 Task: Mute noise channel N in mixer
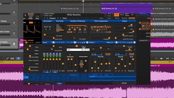60,53
